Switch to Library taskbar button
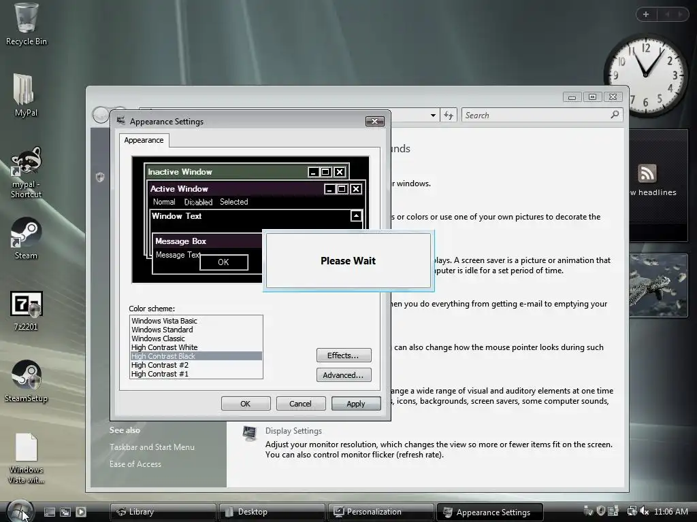Viewport: 697px width, 522px height. click(163, 512)
